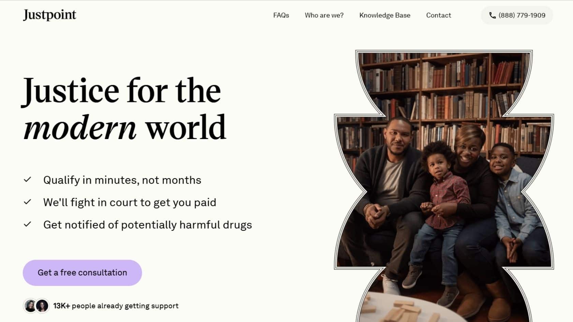Click the phone handset icon
This screenshot has height=322, width=573.
492,15
